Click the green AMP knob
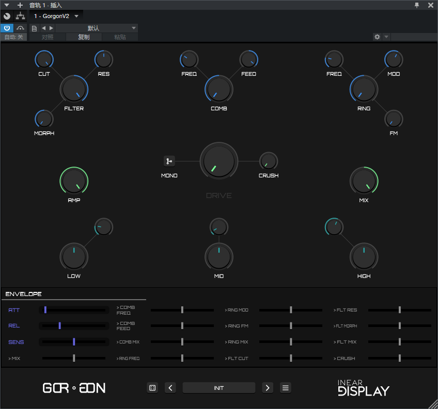The image size is (438, 409). pos(74,181)
